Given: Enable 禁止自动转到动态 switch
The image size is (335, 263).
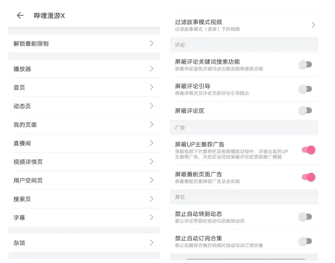Looking at the screenshot, I should point(305,217).
